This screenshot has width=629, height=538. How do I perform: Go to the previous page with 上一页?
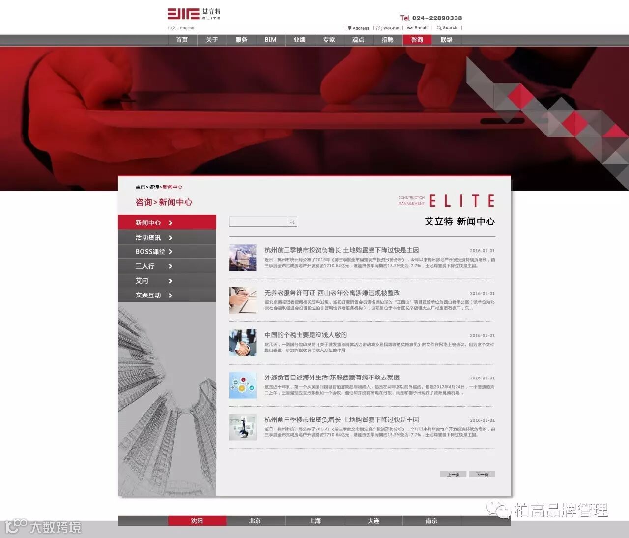point(453,474)
